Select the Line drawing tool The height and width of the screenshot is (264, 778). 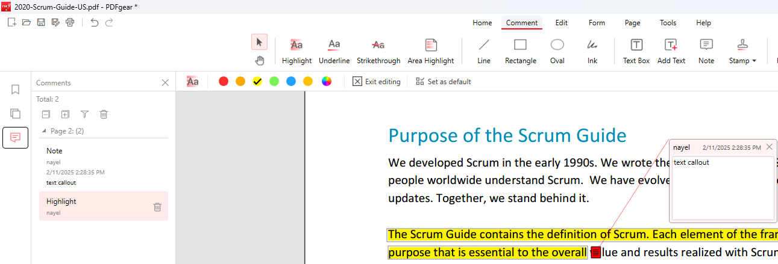coord(484,51)
